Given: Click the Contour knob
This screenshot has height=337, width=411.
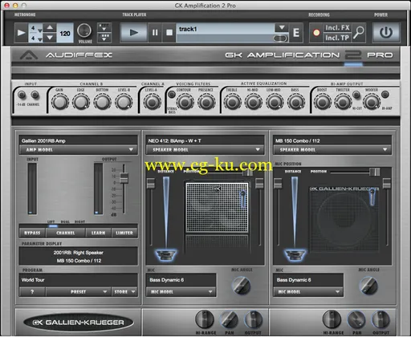Looking at the screenshot, I should pyautogui.click(x=185, y=102).
